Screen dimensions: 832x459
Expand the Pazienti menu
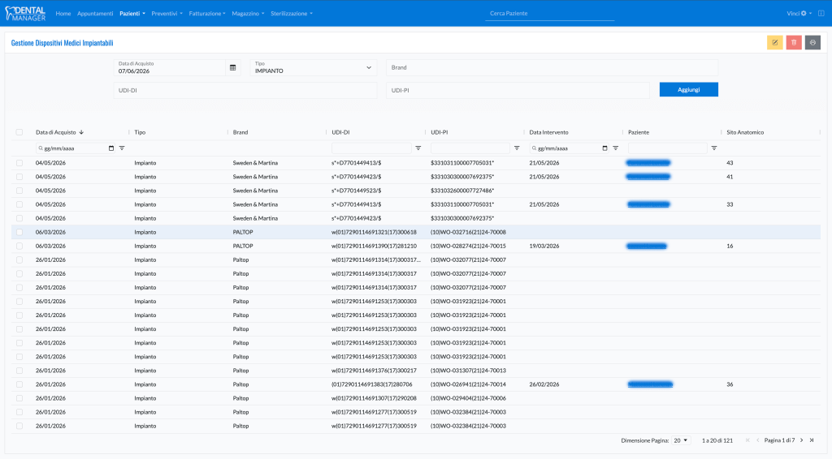point(132,13)
